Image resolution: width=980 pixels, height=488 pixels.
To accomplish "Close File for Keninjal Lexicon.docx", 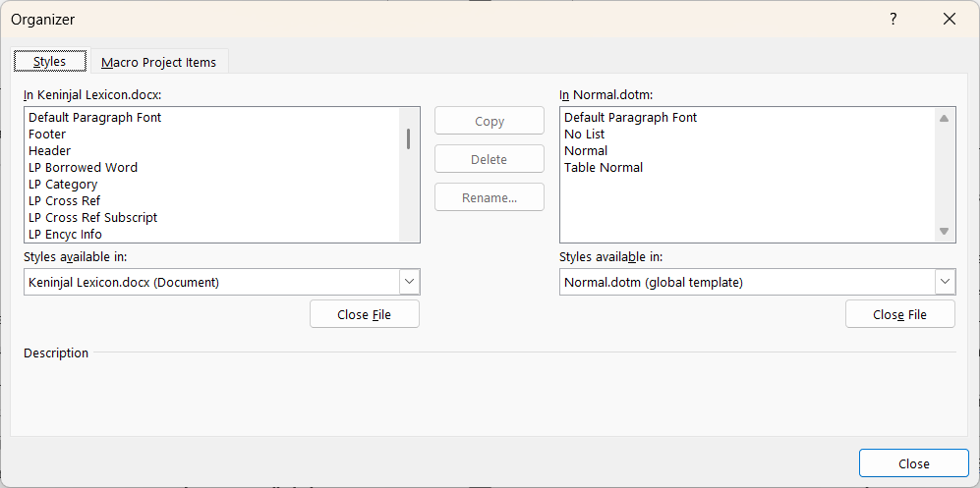I will point(365,314).
